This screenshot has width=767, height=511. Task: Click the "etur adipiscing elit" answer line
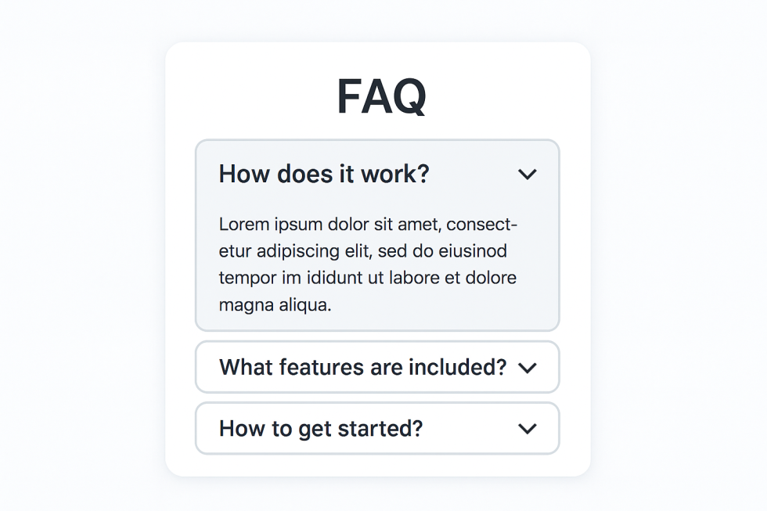click(x=363, y=251)
